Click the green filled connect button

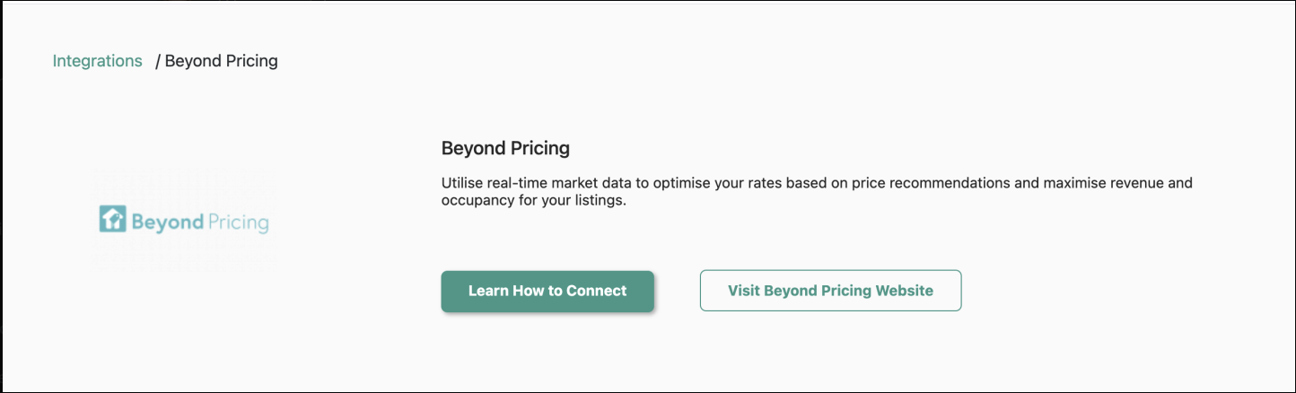[x=547, y=291]
